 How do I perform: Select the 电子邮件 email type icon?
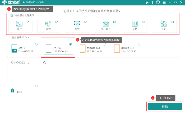click(x=106, y=24)
